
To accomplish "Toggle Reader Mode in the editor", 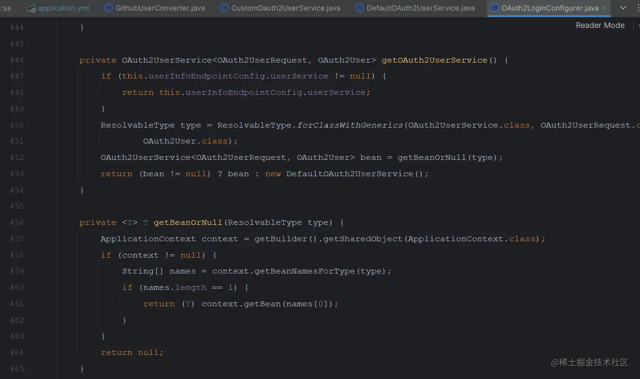I will click(600, 26).
